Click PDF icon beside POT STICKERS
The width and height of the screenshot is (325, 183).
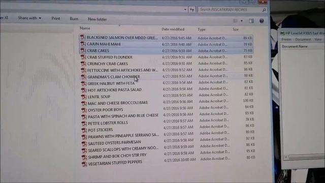pyautogui.click(x=84, y=130)
